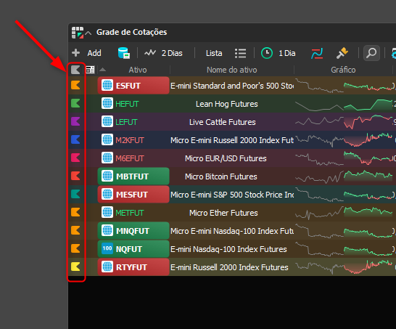This screenshot has height=329, width=396.
Task: Click Live Cattle Futures name
Action: click(x=223, y=122)
